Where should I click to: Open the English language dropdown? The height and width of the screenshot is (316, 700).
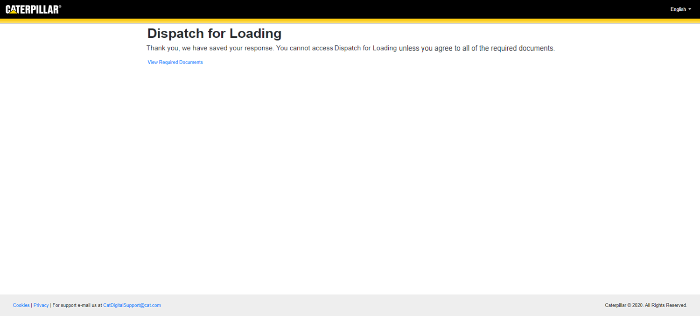point(680,9)
